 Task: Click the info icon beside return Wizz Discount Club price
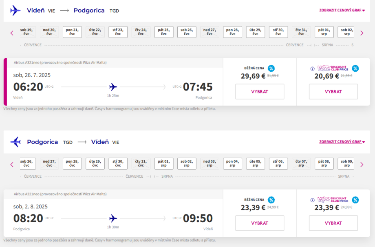[313, 200]
